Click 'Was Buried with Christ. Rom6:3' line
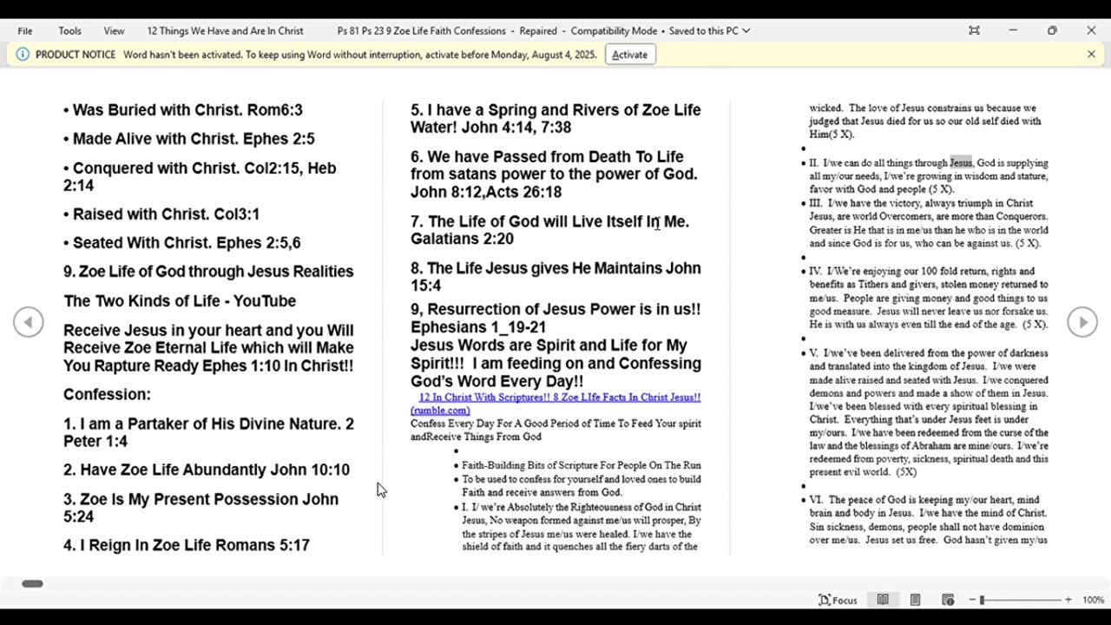The height and width of the screenshot is (625, 1111). point(183,110)
